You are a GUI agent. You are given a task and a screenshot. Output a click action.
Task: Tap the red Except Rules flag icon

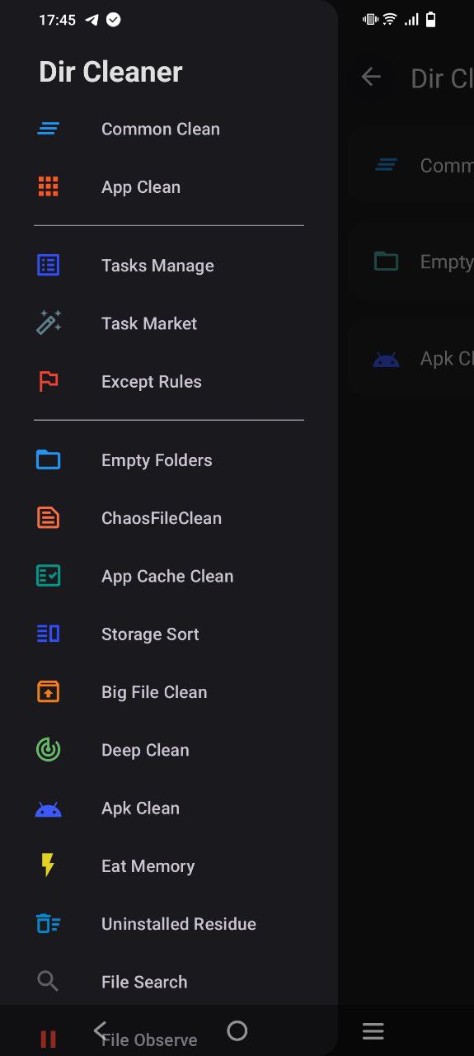coord(49,381)
